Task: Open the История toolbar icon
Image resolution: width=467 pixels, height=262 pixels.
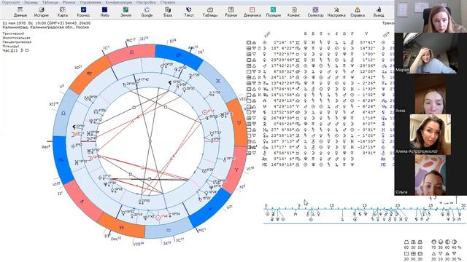Action: 41,12
